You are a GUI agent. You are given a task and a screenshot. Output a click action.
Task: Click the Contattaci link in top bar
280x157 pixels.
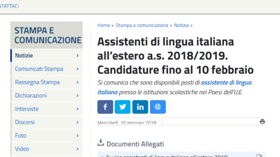[x=9, y=6]
